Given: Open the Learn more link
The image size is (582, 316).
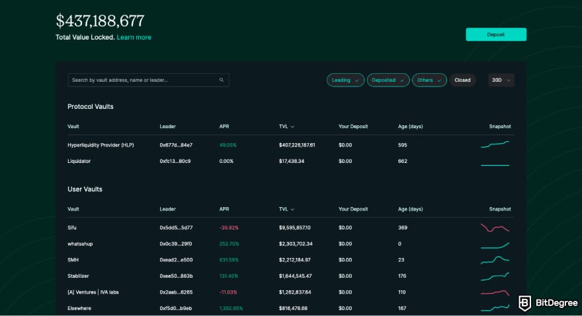Looking at the screenshot, I should [x=134, y=37].
